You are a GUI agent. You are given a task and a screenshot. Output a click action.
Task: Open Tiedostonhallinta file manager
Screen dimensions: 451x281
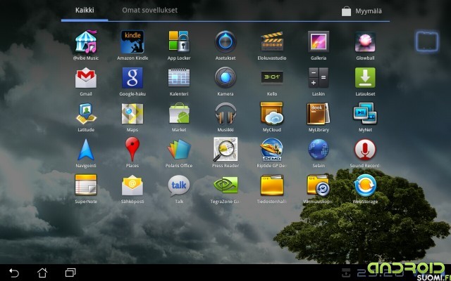click(272, 185)
